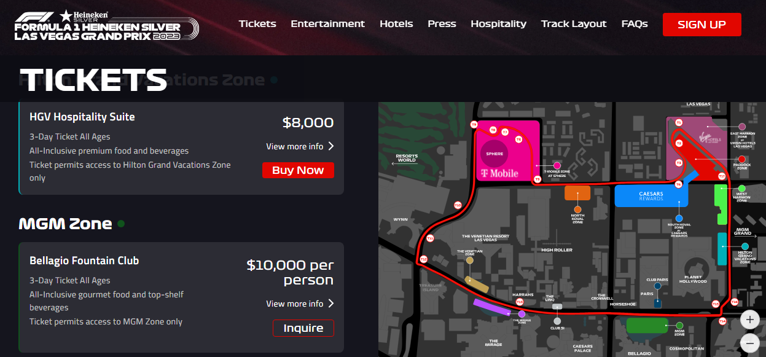Select the T-Mobile Zone at Sphere marker
This screenshot has height=357, width=766.
point(557,165)
